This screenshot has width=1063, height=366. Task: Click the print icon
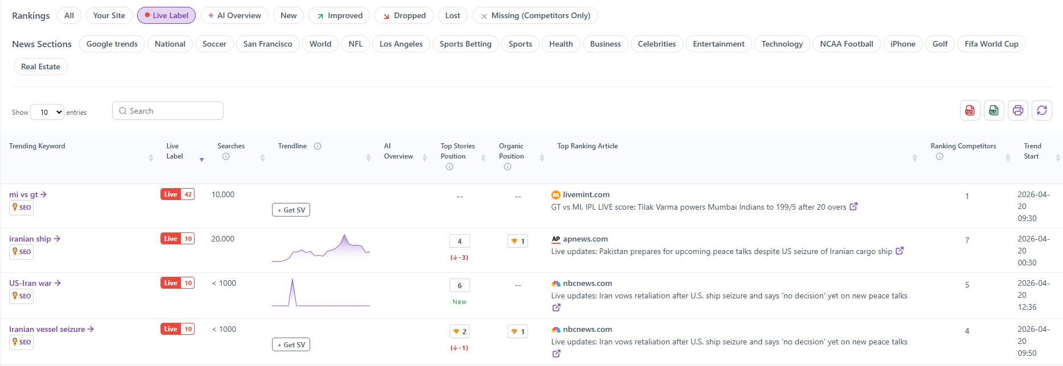pos(1017,110)
